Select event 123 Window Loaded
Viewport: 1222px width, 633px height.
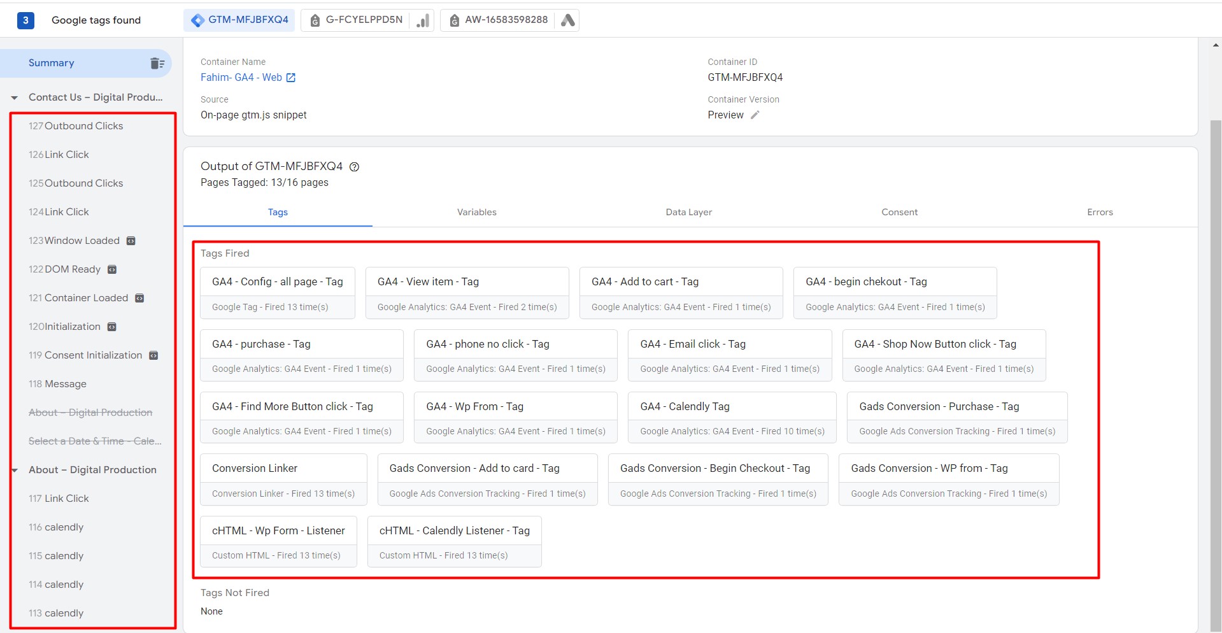[x=74, y=241]
